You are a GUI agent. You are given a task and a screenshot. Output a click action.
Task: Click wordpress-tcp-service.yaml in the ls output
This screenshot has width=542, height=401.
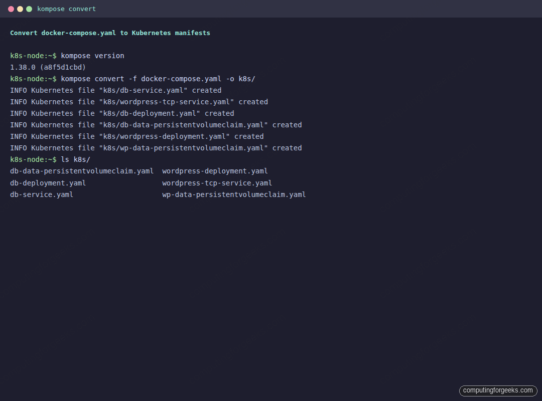coord(217,183)
